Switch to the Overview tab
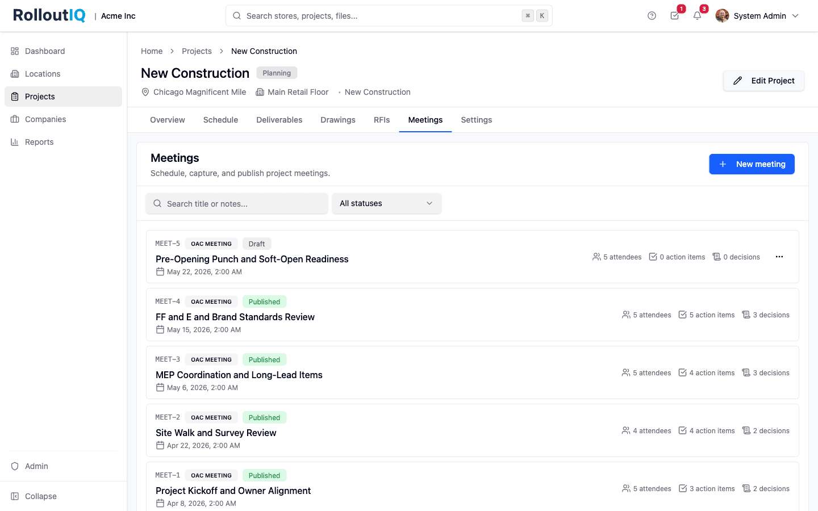This screenshot has height=511, width=818. click(x=168, y=120)
